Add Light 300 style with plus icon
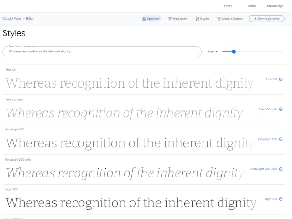Viewport: 292px width, 219px height. coord(281,199)
